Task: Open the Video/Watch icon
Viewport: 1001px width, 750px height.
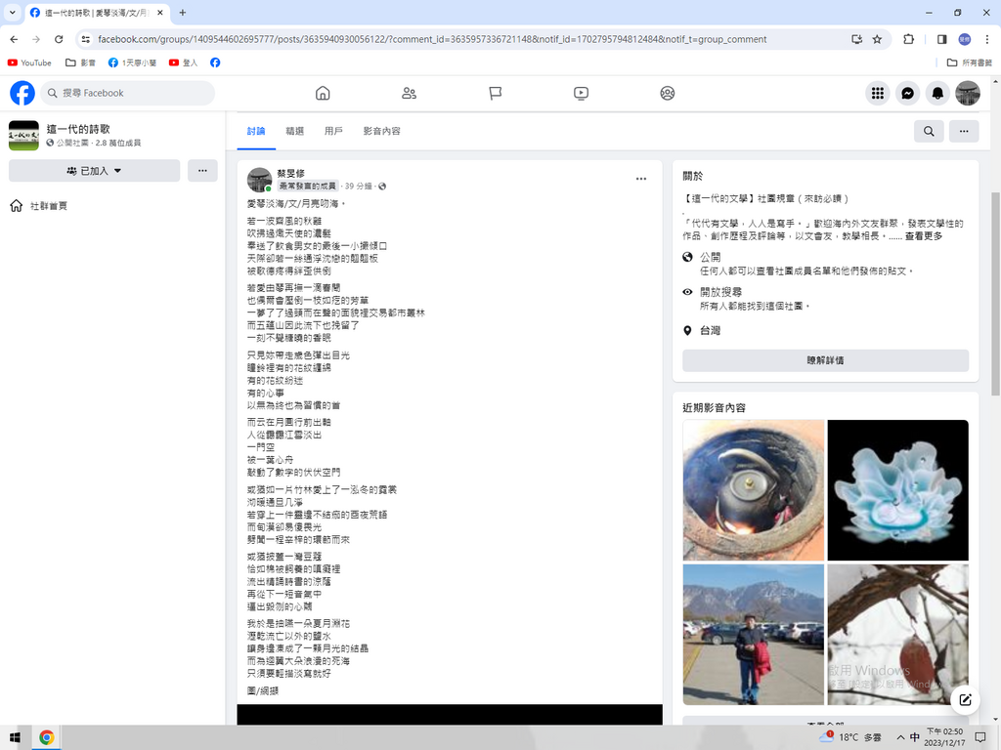Action: [x=581, y=93]
